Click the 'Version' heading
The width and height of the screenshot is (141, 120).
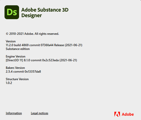(11, 41)
